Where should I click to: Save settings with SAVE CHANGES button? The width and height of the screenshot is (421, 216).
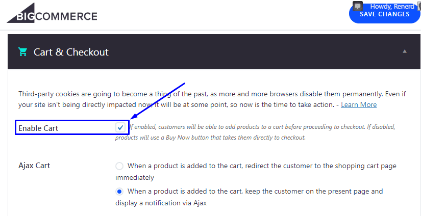tap(384, 14)
